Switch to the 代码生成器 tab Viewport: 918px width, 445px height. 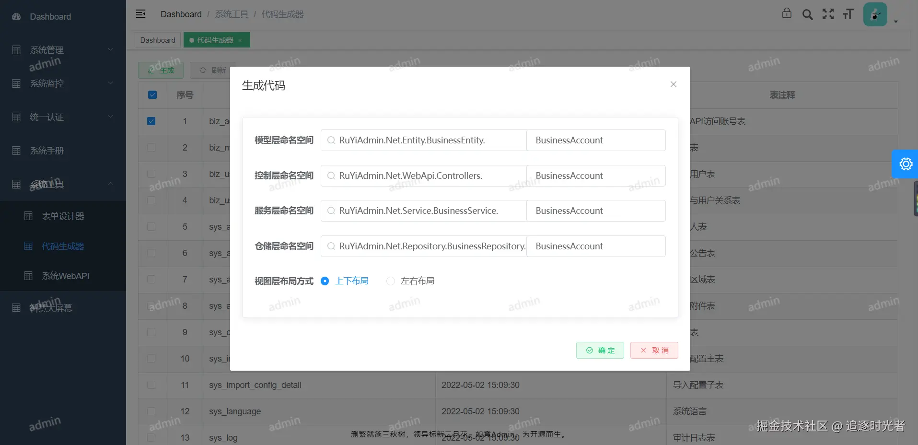(216, 40)
